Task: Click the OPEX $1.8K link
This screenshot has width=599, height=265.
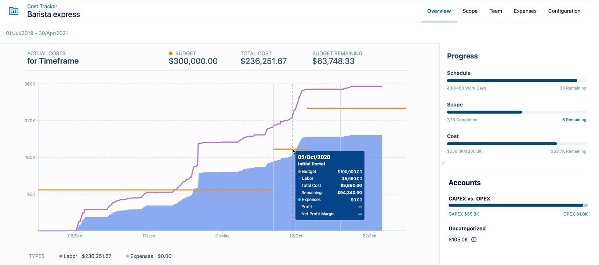Action: (x=575, y=214)
